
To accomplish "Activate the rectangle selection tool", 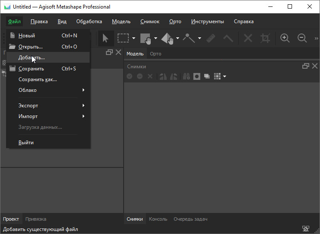I will (123, 38).
